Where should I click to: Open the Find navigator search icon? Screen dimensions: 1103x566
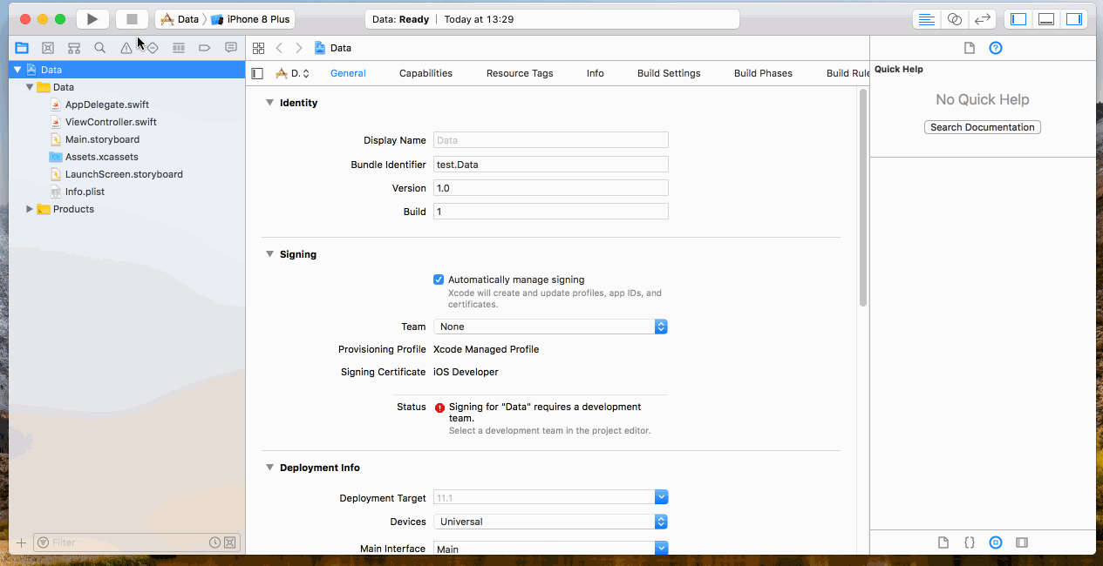100,48
